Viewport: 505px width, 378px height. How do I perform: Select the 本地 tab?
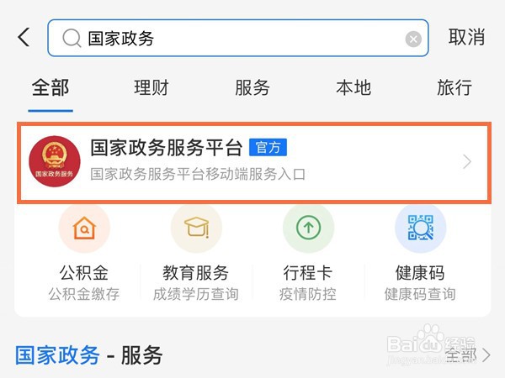click(x=353, y=87)
